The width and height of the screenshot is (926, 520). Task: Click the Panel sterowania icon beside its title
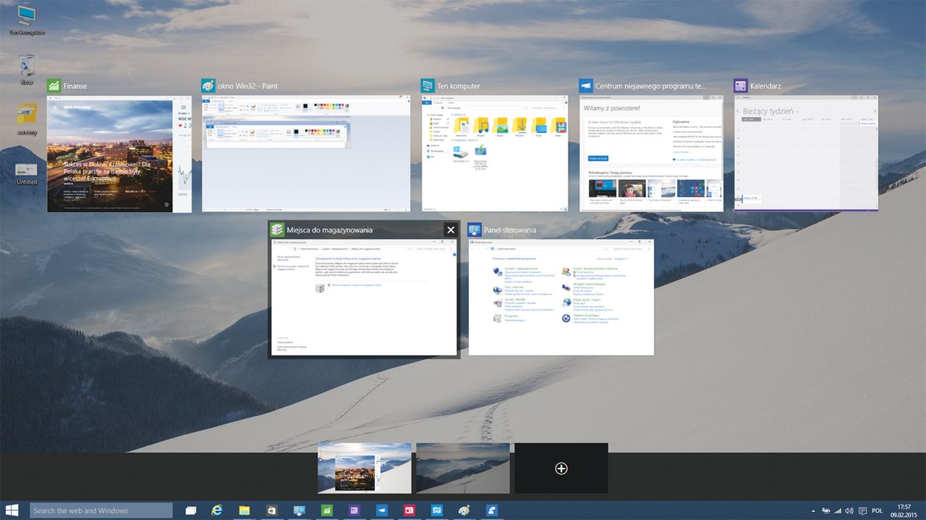[475, 230]
